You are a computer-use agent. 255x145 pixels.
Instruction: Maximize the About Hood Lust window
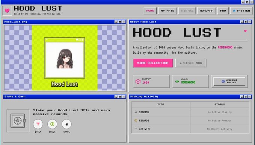[x=246, y=22]
